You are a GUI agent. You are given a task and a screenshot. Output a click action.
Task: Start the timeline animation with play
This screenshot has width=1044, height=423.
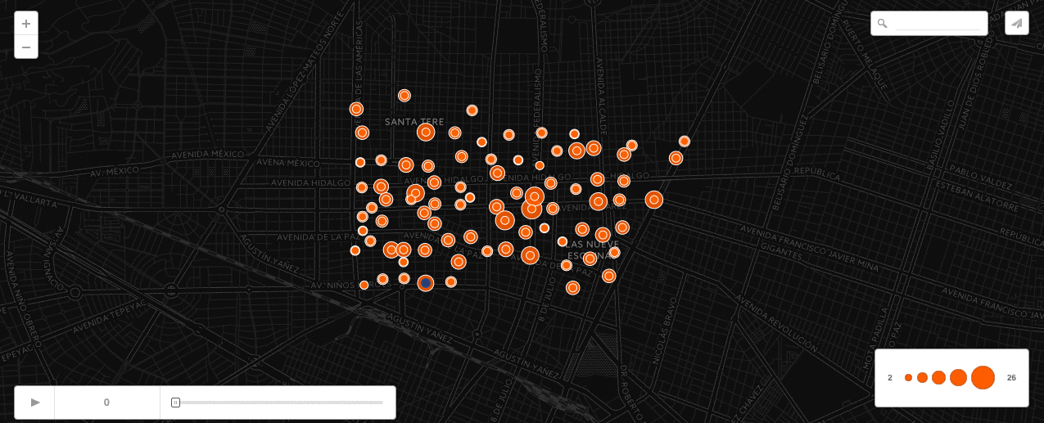tap(35, 403)
